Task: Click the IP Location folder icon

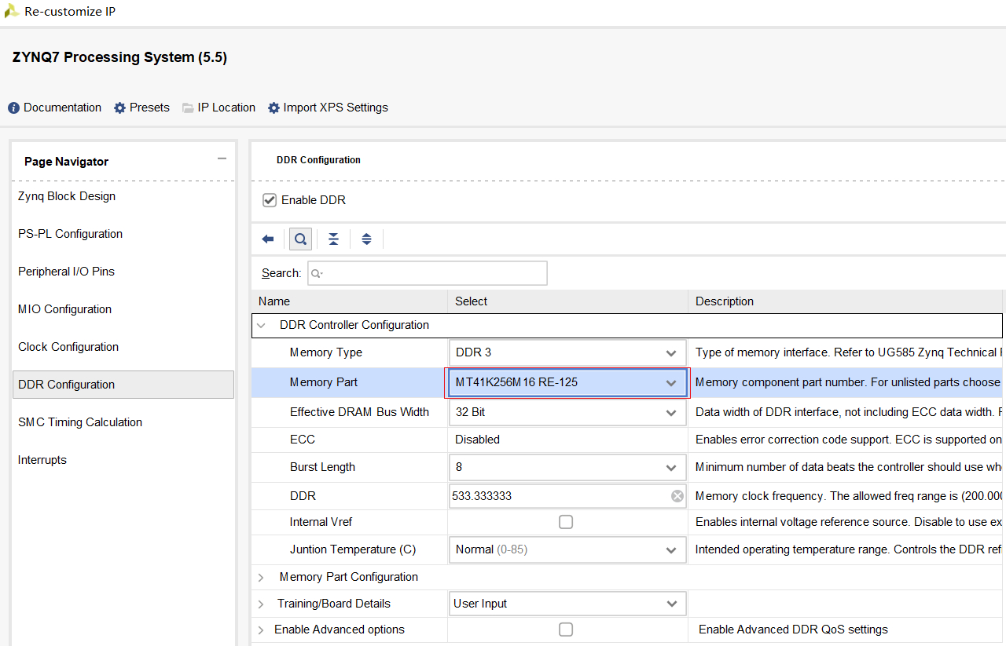Action: click(x=188, y=108)
